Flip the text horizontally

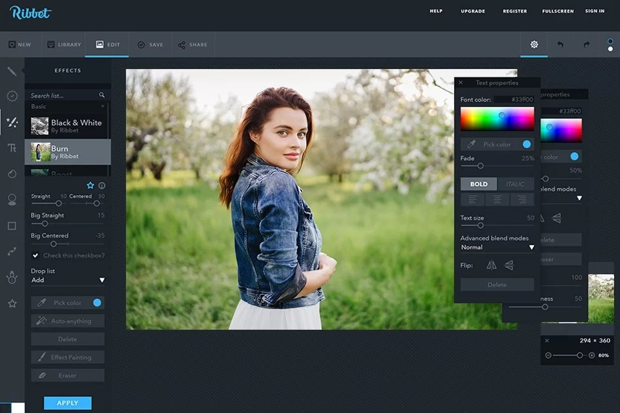click(x=491, y=265)
